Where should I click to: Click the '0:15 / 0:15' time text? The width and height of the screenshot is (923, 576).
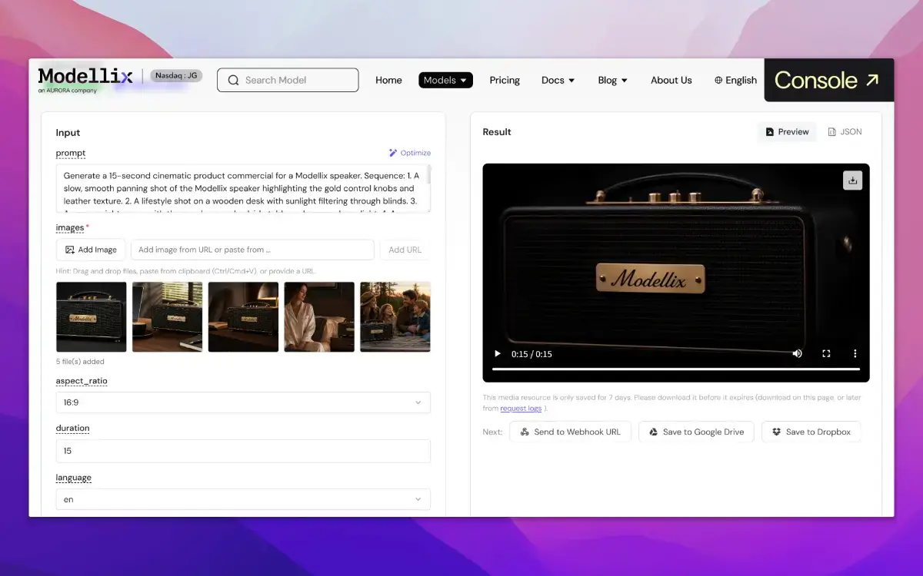pos(531,354)
